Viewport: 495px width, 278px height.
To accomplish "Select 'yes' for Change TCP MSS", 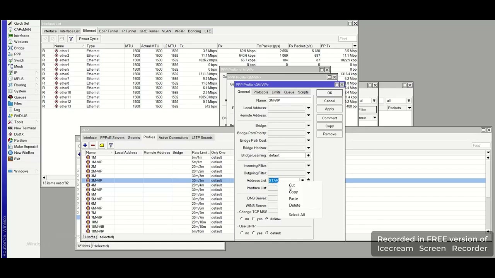I will click(x=254, y=219).
